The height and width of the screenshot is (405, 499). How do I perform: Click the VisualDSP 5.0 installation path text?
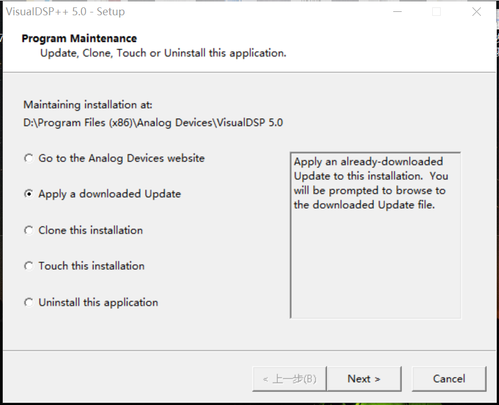point(152,122)
